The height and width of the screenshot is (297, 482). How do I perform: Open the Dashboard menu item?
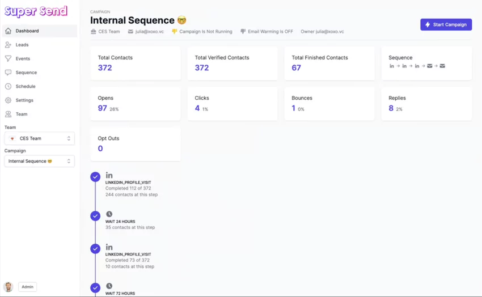coord(40,31)
